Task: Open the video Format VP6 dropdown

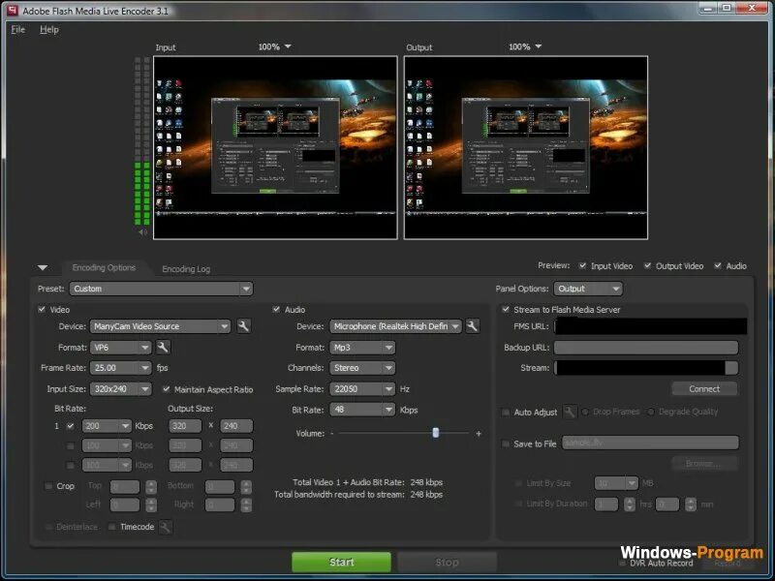Action: click(120, 348)
